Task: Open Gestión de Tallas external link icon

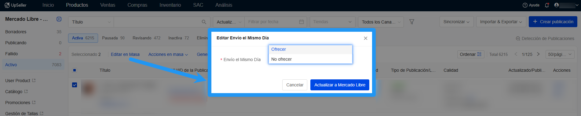Action: click(x=42, y=113)
